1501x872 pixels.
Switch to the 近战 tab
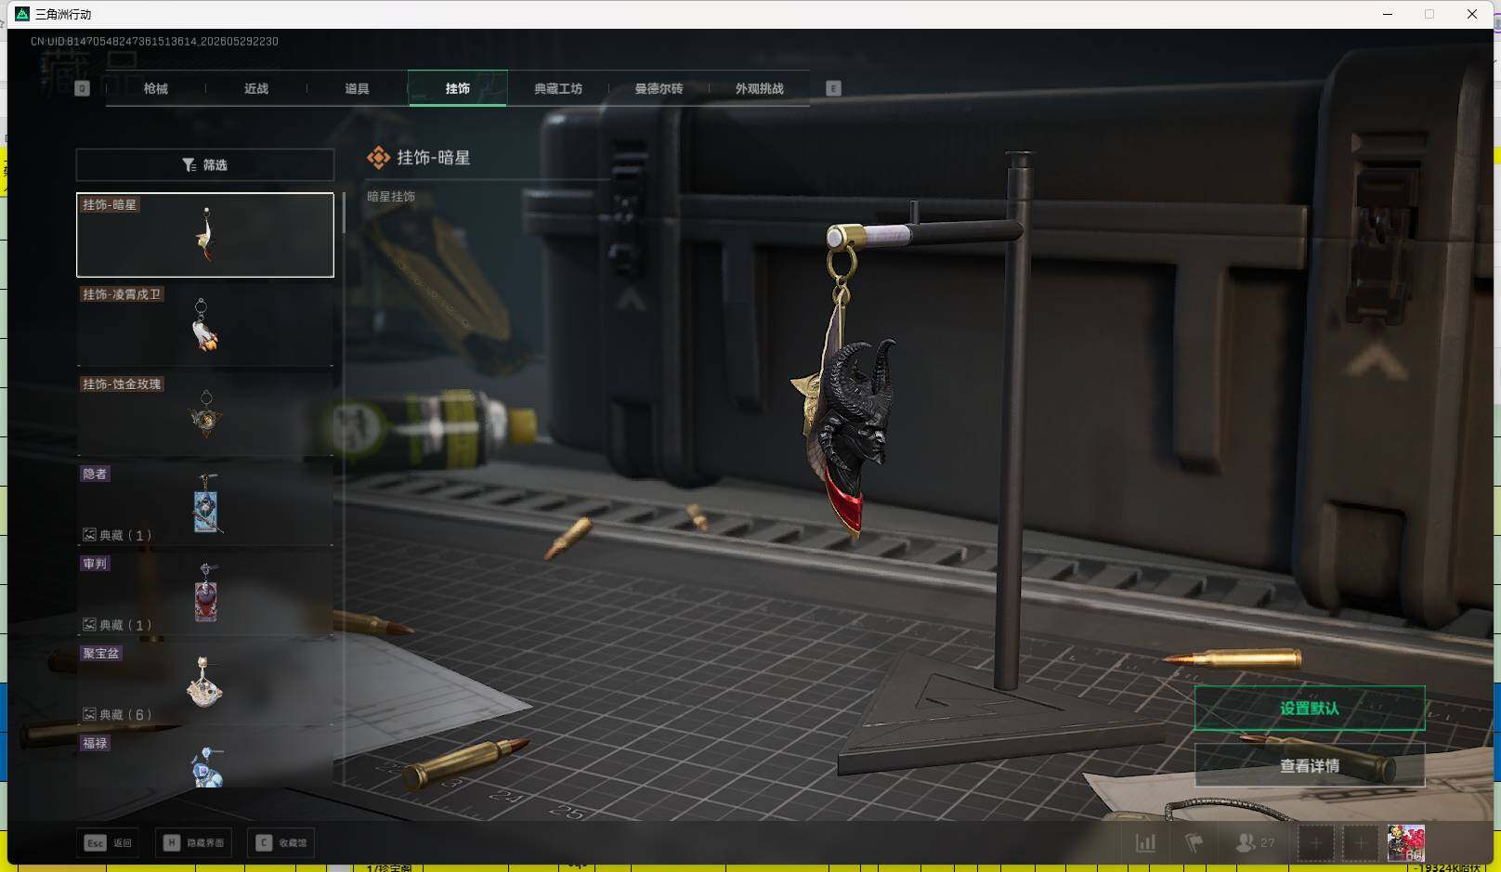point(256,88)
